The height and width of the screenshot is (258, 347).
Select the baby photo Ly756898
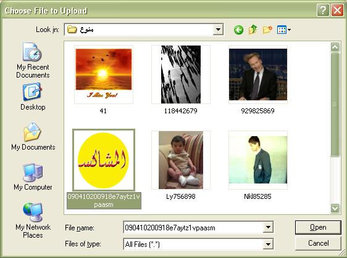(x=181, y=165)
